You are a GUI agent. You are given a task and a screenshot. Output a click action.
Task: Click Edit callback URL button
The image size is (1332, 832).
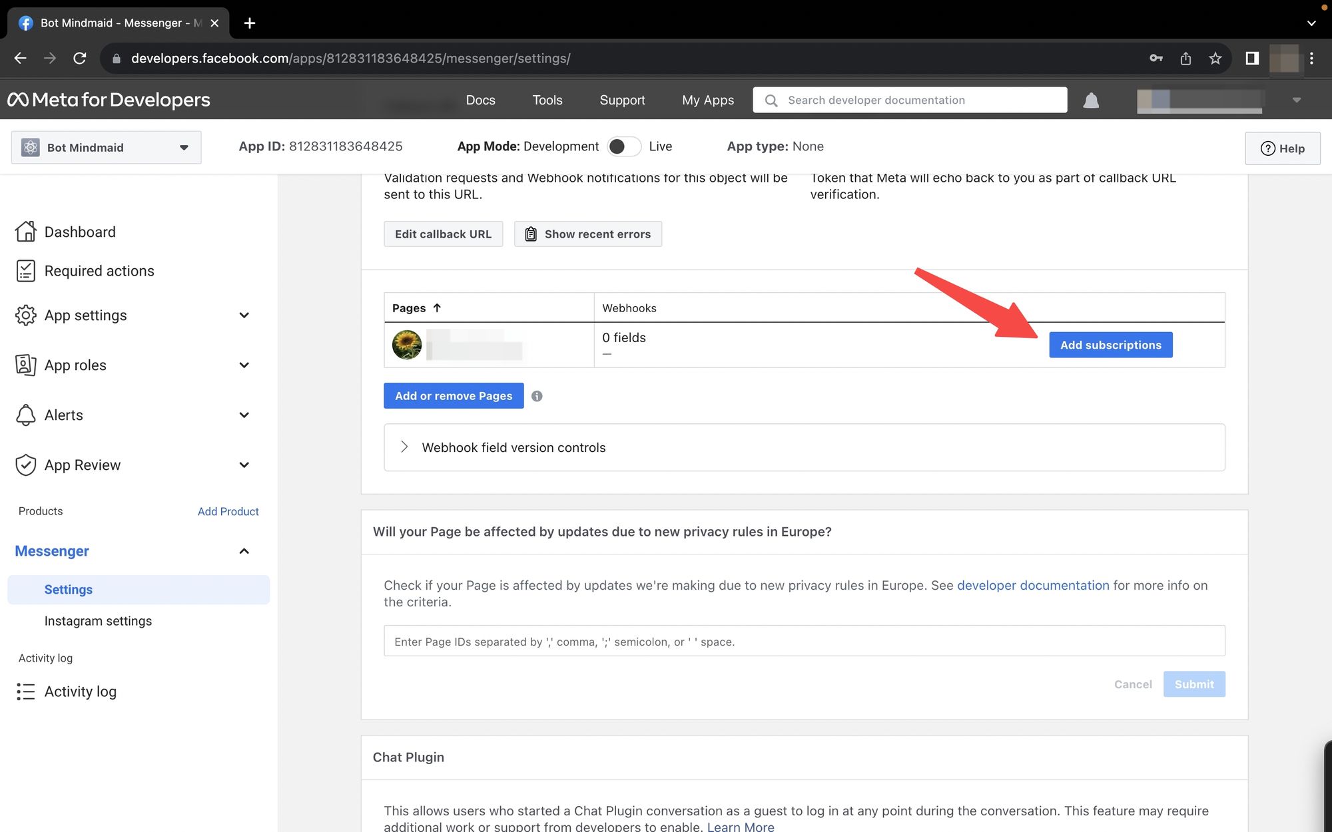point(443,234)
